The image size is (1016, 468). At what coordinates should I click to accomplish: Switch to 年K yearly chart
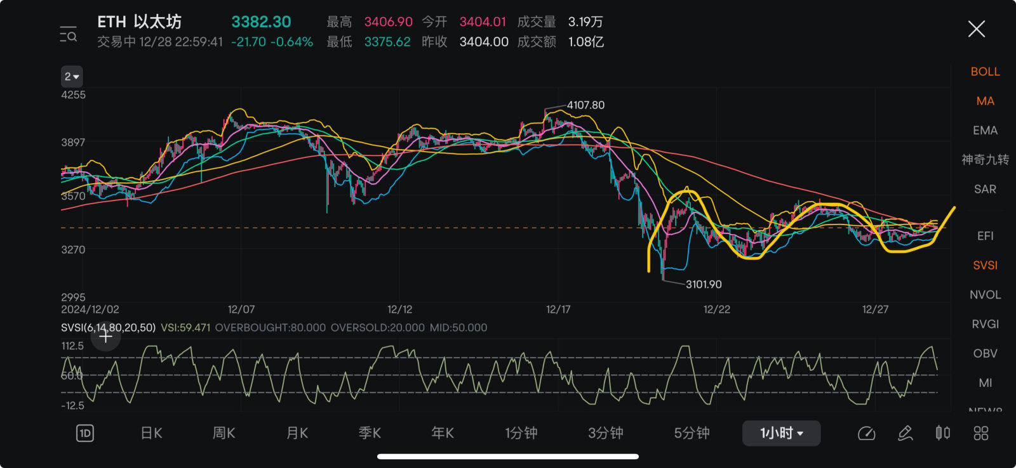443,433
